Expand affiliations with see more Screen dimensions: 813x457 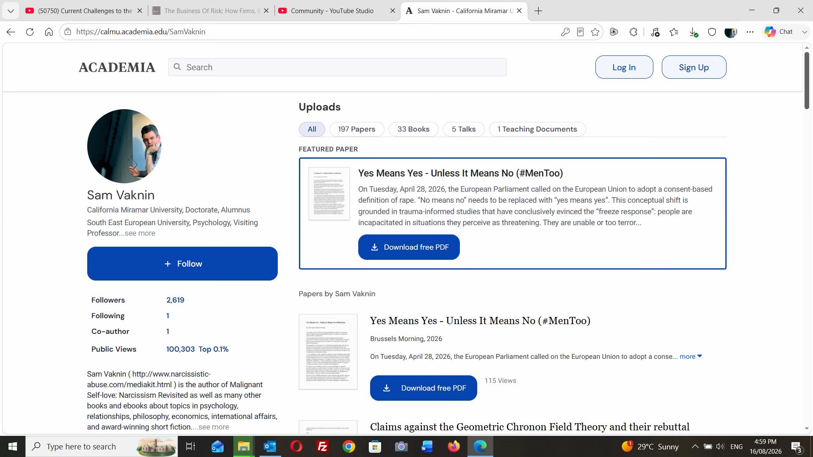pyautogui.click(x=140, y=233)
